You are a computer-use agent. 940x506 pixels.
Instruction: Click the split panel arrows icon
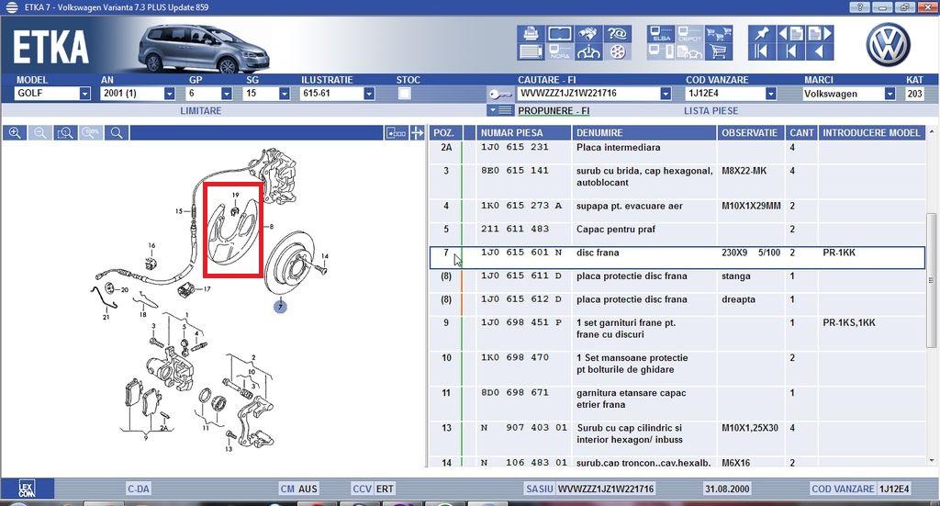418,132
